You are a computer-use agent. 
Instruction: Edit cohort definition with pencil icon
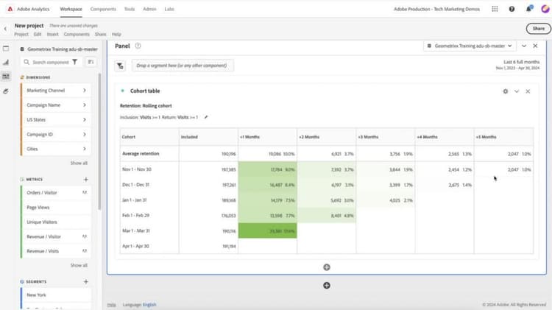click(206, 117)
